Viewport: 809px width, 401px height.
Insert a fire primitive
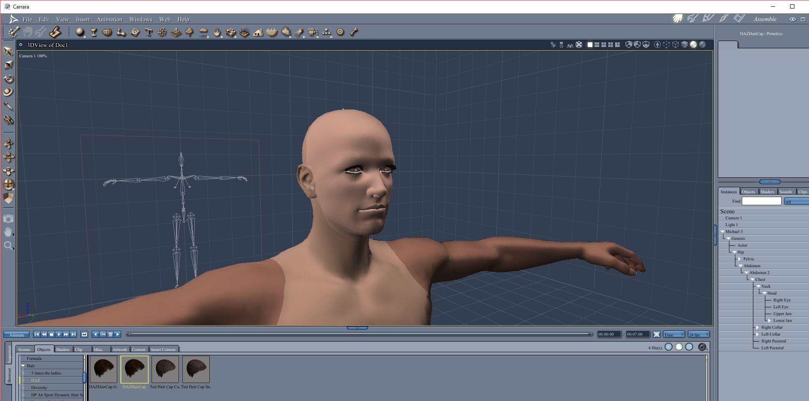coord(217,32)
